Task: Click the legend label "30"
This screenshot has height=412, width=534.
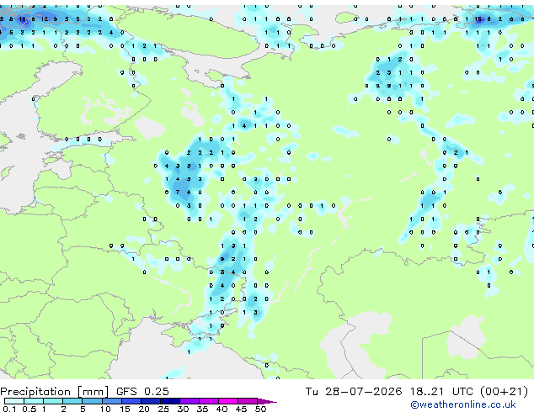Action: click(x=183, y=409)
